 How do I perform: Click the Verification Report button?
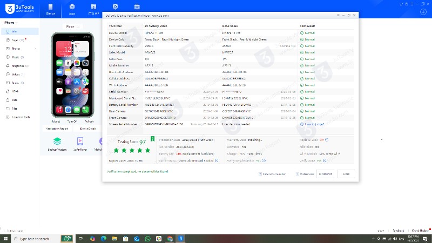[x=57, y=130]
